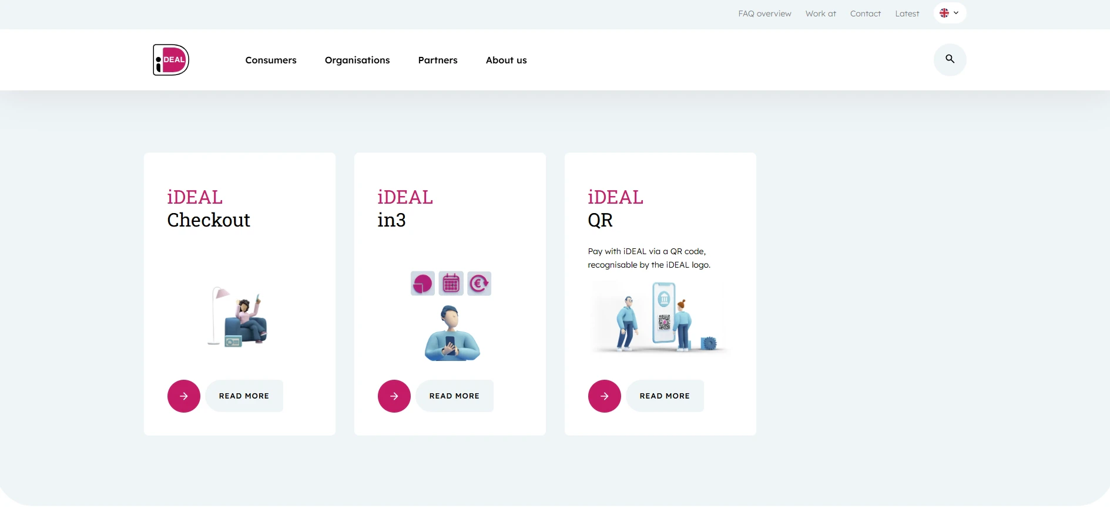This screenshot has height=530, width=1110.
Task: Click the iDEAL logo in the header
Action: [x=171, y=60]
